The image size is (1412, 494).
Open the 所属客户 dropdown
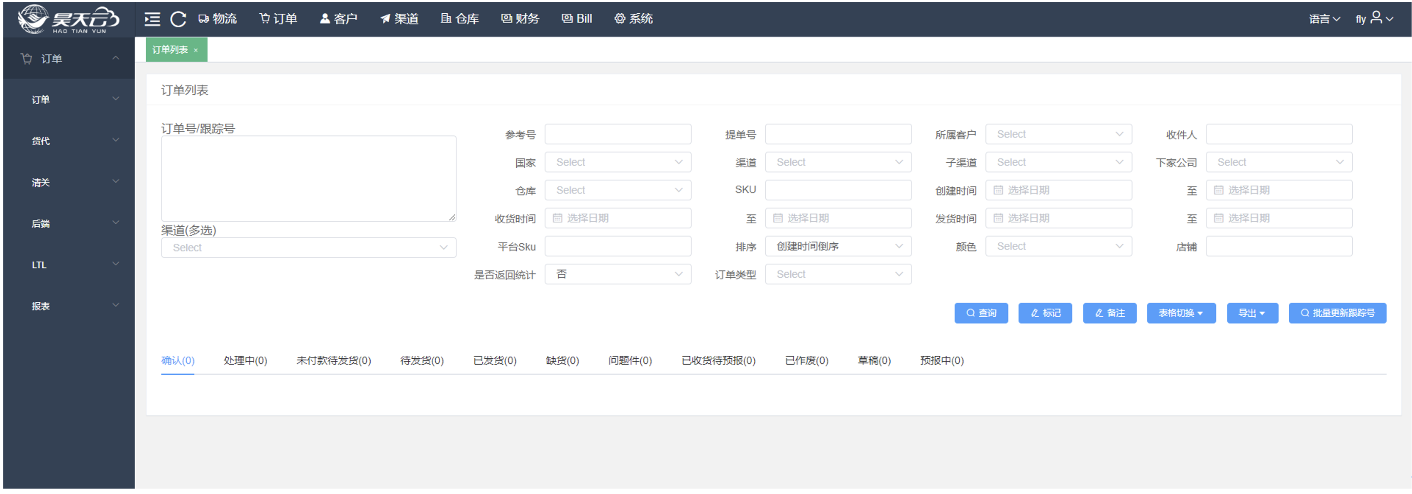1058,135
